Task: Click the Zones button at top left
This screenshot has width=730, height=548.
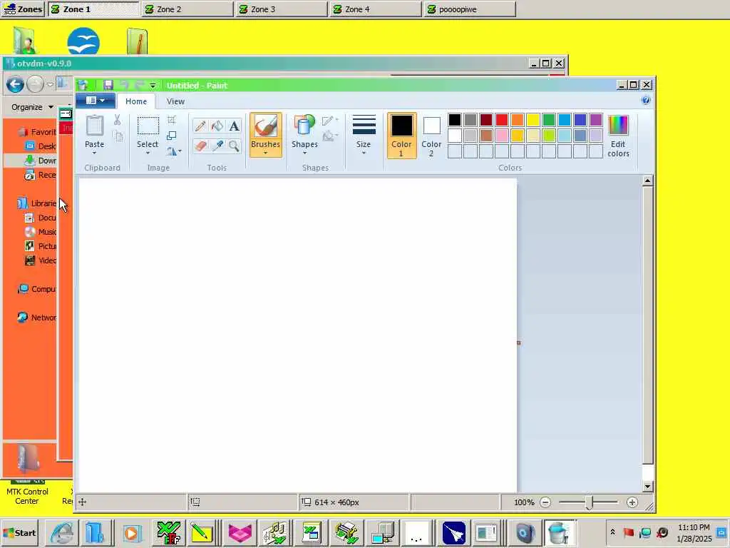Action: [23, 9]
